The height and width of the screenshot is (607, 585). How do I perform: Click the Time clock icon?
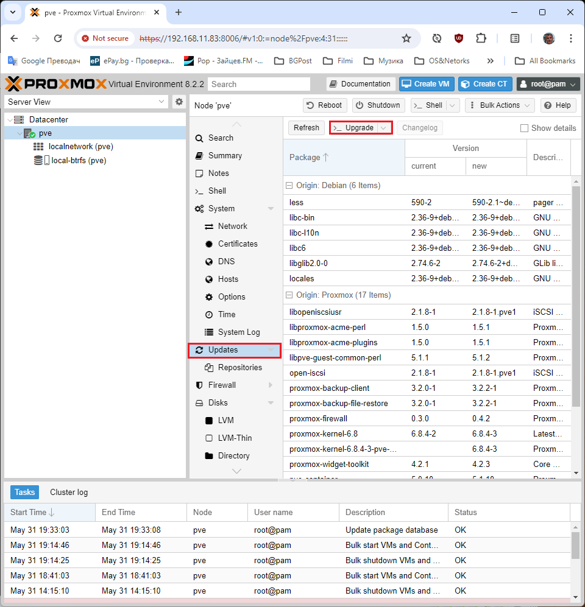(x=209, y=315)
